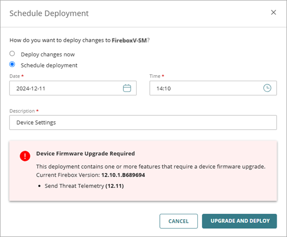Click the Time field showing 14:10
This screenshot has width=287, height=237.
tap(213, 88)
